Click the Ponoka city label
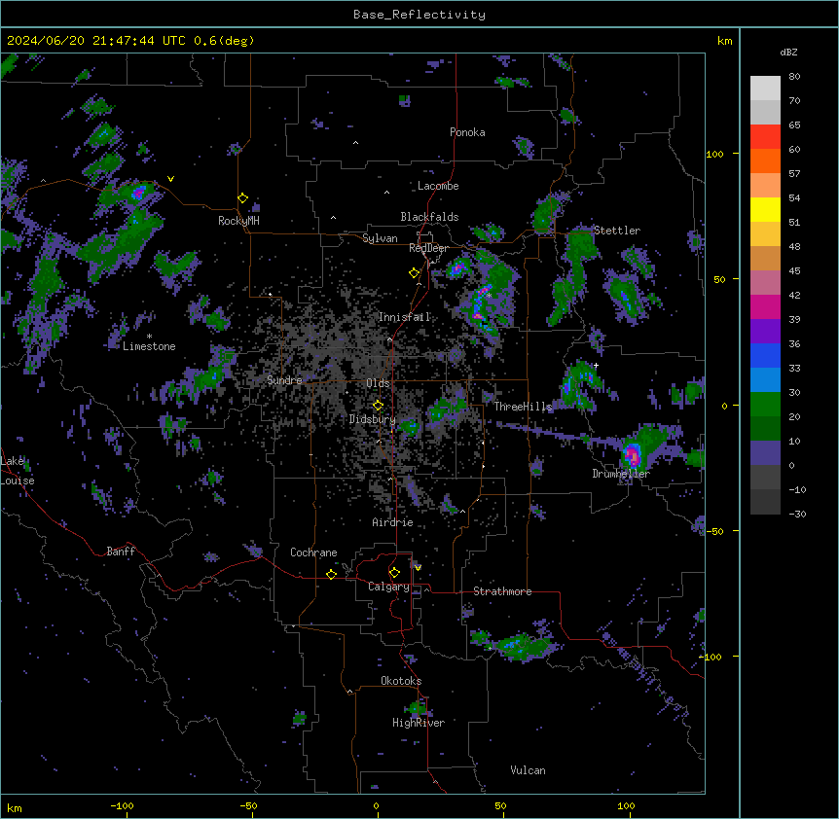The height and width of the screenshot is (819, 839). pos(467,132)
